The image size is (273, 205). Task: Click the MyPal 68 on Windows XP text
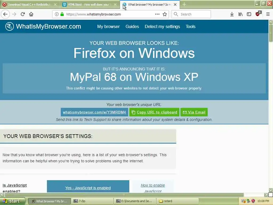pyautogui.click(x=134, y=77)
